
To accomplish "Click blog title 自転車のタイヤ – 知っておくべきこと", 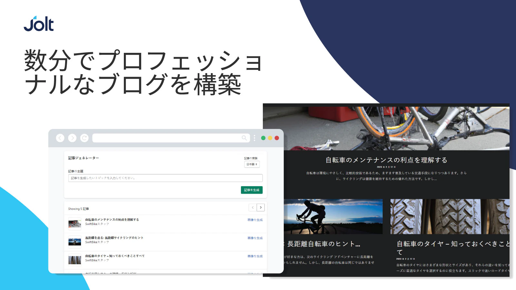I will pos(453,248).
